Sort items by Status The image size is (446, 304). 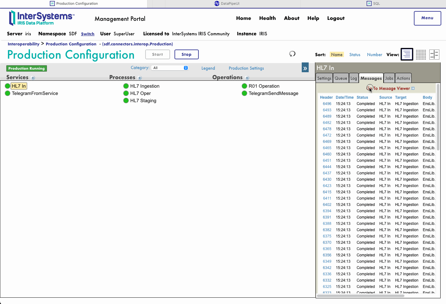click(x=355, y=55)
